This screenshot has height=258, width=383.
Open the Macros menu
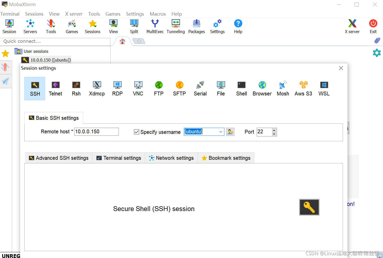click(158, 14)
